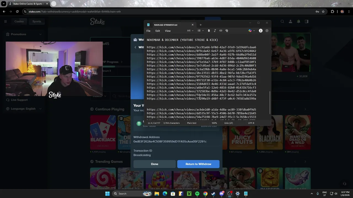Expand the Promotions sidebar section

(x=24, y=34)
